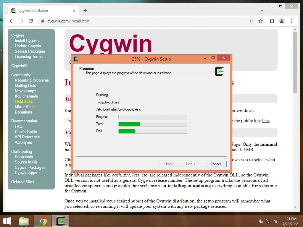
Task: Open the Cygwin Apps sidebar link
Action: point(26,173)
